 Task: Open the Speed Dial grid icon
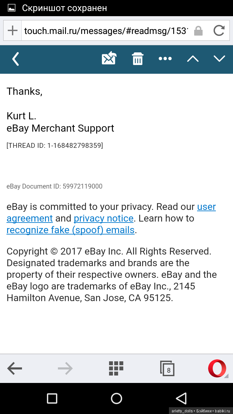point(116,368)
